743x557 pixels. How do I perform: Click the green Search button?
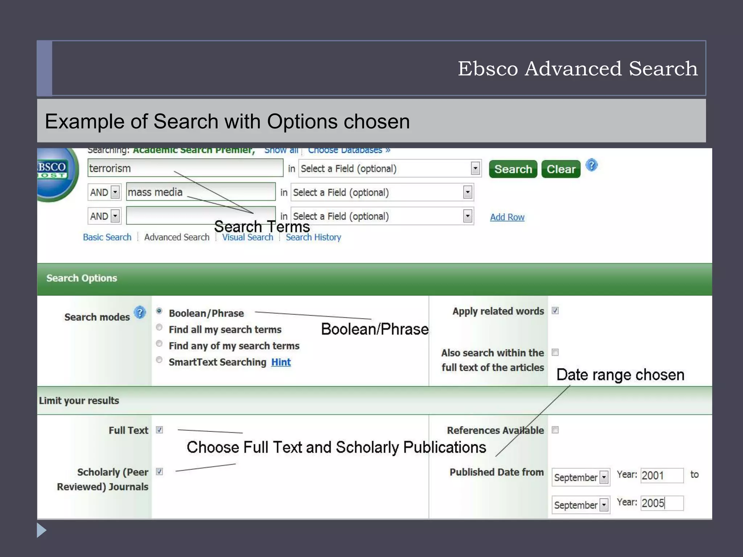click(513, 169)
